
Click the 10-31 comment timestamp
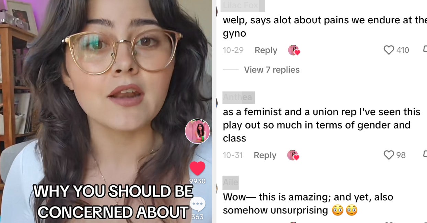pyautogui.click(x=233, y=155)
